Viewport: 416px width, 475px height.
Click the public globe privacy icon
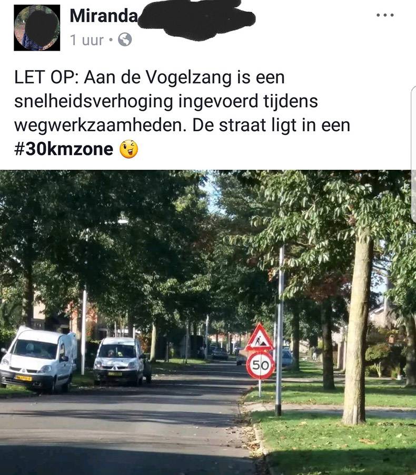click(125, 40)
